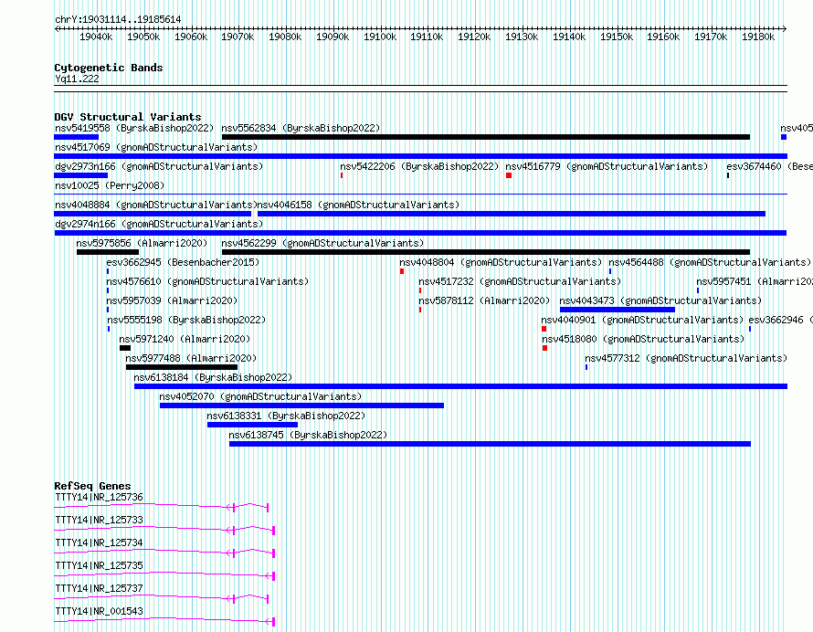
Task: Click TTTY14|NR_125735 transcript label
Action: pos(99,565)
